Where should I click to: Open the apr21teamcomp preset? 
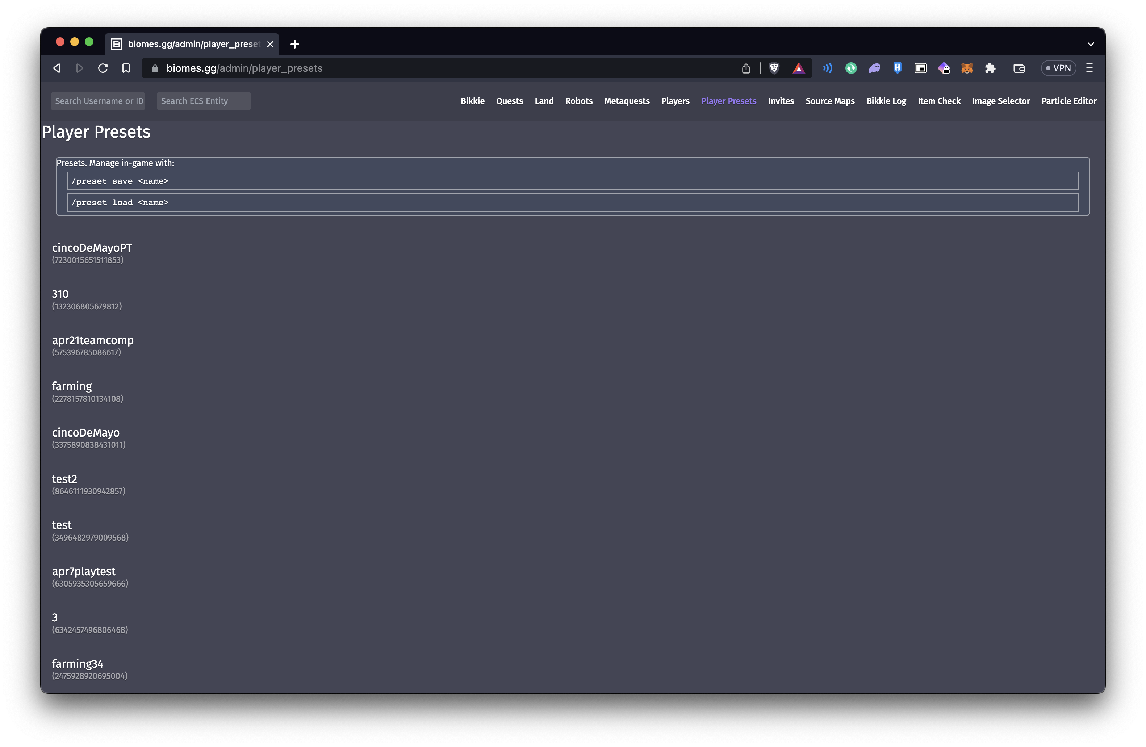click(92, 341)
